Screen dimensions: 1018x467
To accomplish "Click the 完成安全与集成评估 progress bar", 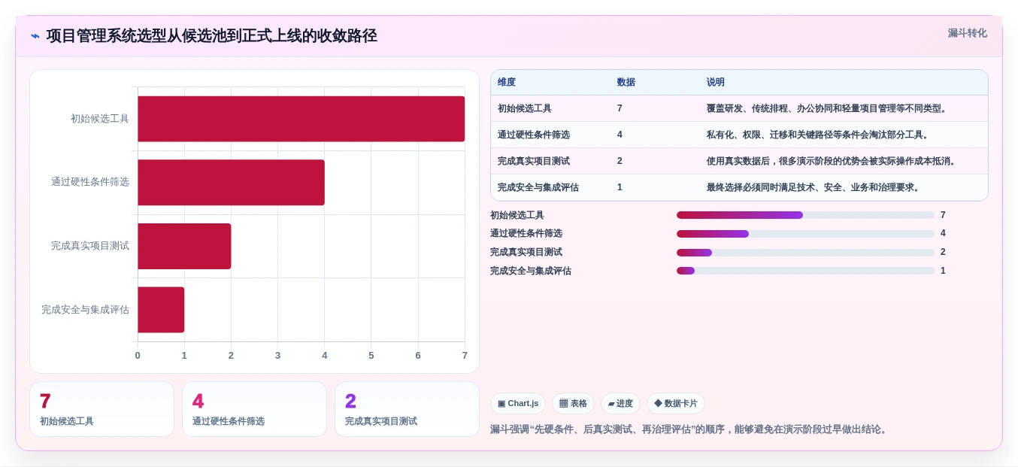I will 805,271.
